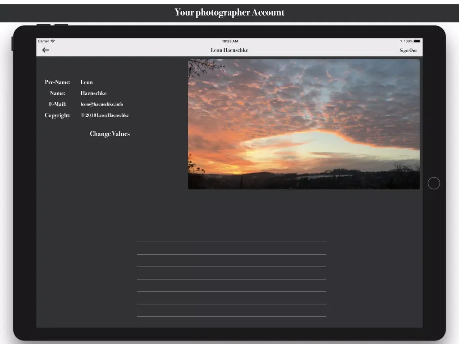Open Change Values to edit profile
The height and width of the screenshot is (344, 459).
(x=109, y=134)
